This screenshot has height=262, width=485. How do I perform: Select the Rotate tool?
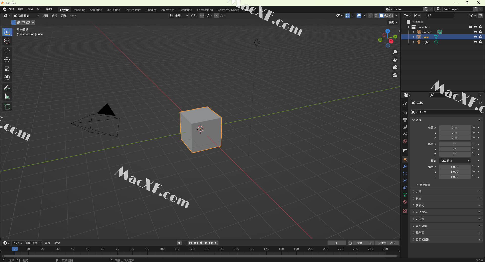coord(7,60)
